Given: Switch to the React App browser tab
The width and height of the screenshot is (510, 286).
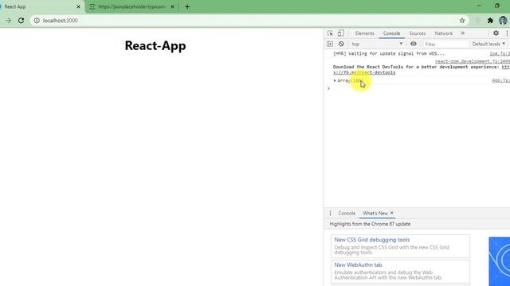Looking at the screenshot, I should coord(41,6).
